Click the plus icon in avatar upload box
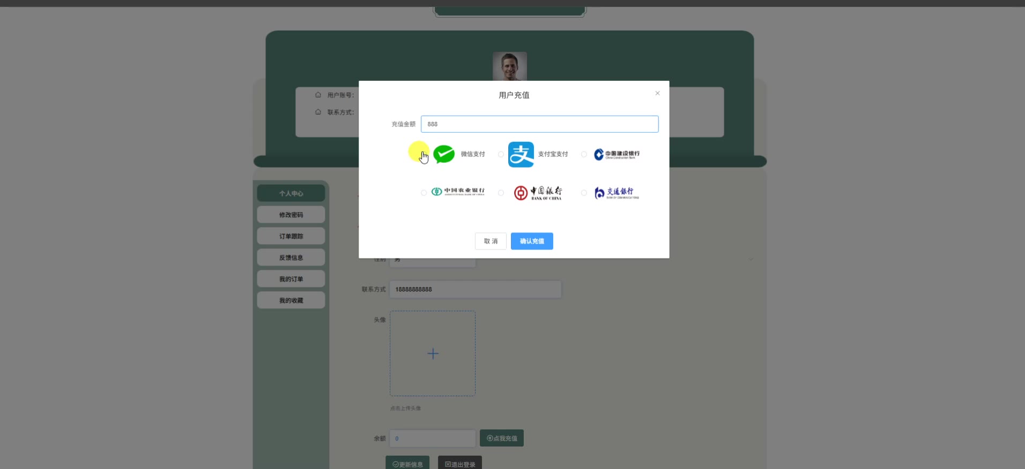The width and height of the screenshot is (1025, 469). point(433,353)
